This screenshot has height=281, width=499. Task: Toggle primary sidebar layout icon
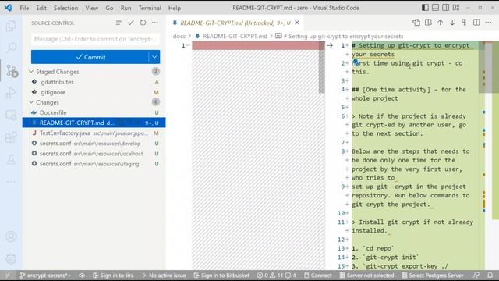(x=425, y=8)
